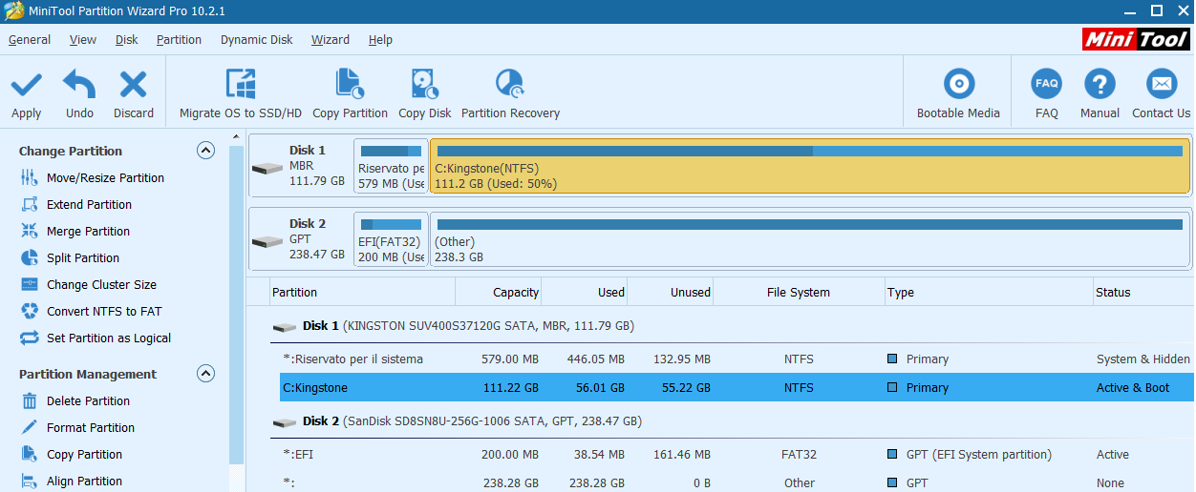Launch the Copy Partition tool
This screenshot has width=1196, height=492.
351,93
